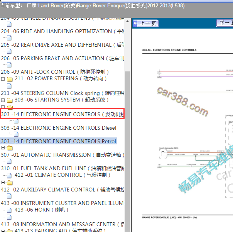Open 412-01 CLIMATE CONTROL entry
The width and height of the screenshot is (233, 232).
[x=62, y=175]
